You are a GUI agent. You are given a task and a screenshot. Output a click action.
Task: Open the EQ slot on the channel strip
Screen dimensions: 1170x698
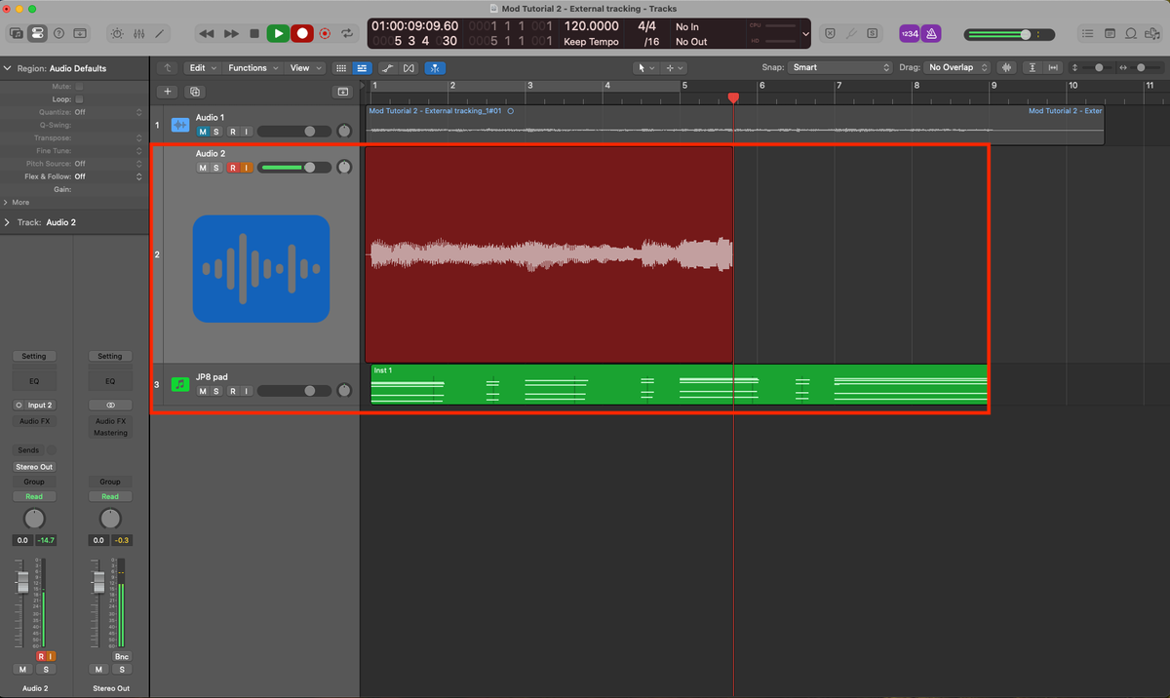[x=34, y=379]
